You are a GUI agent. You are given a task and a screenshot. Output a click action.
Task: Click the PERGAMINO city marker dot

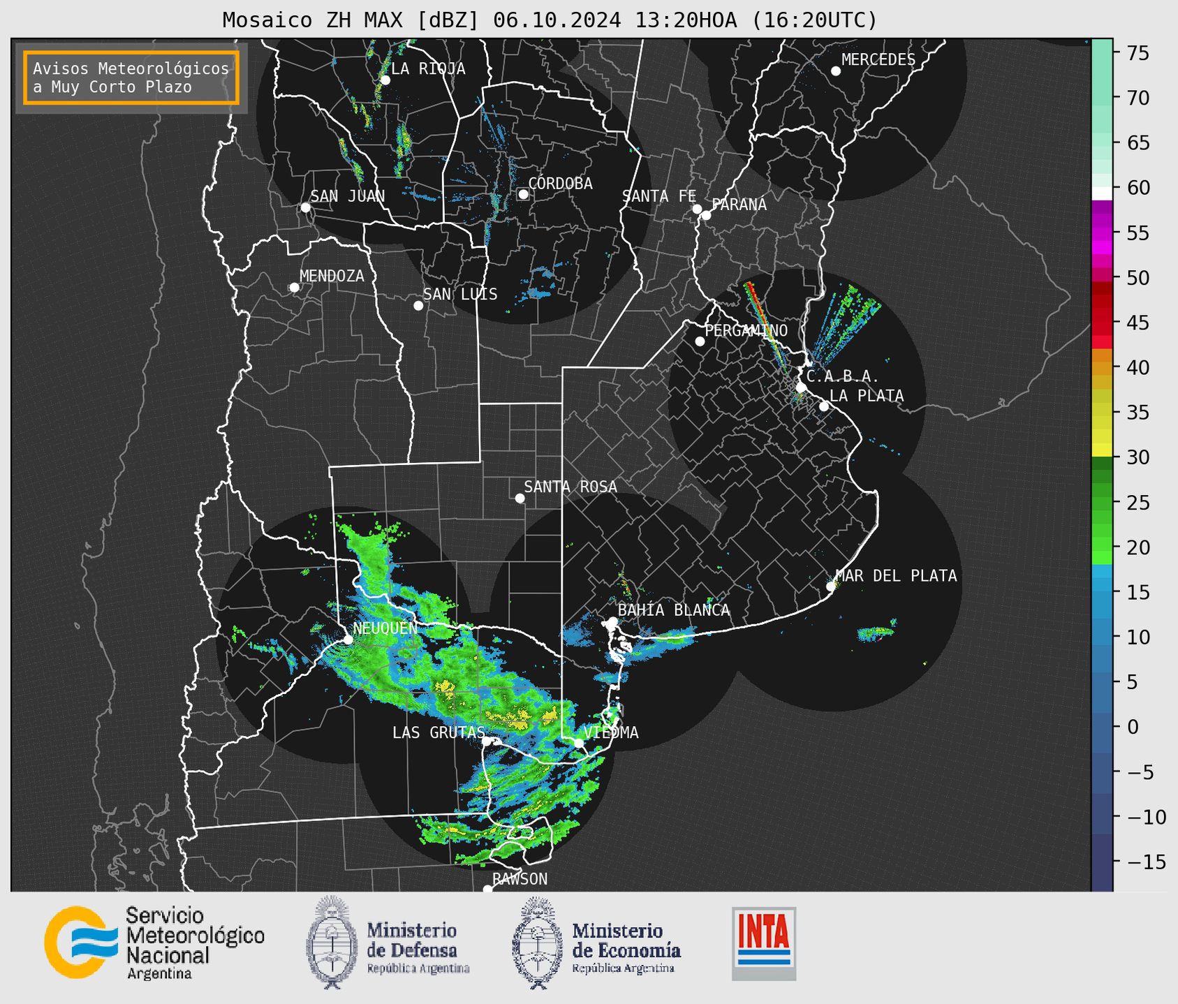tap(700, 341)
